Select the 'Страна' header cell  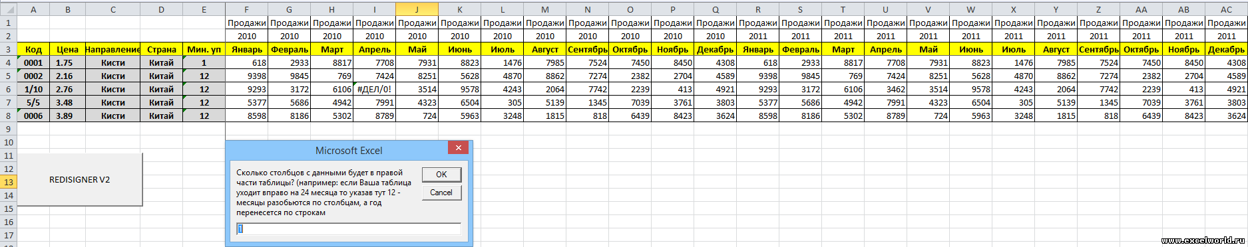pyautogui.click(x=162, y=49)
